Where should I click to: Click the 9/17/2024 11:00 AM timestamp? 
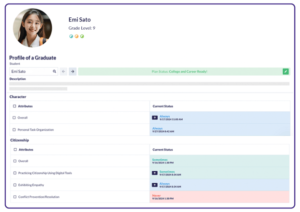pyautogui.click(x=171, y=119)
